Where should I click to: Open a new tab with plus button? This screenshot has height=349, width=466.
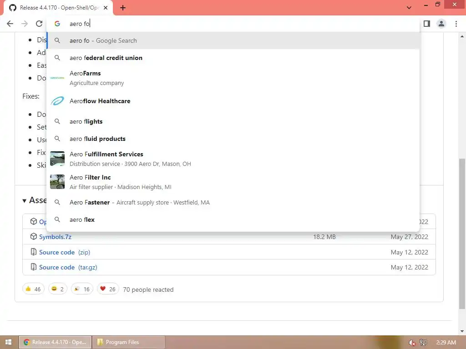click(x=123, y=8)
